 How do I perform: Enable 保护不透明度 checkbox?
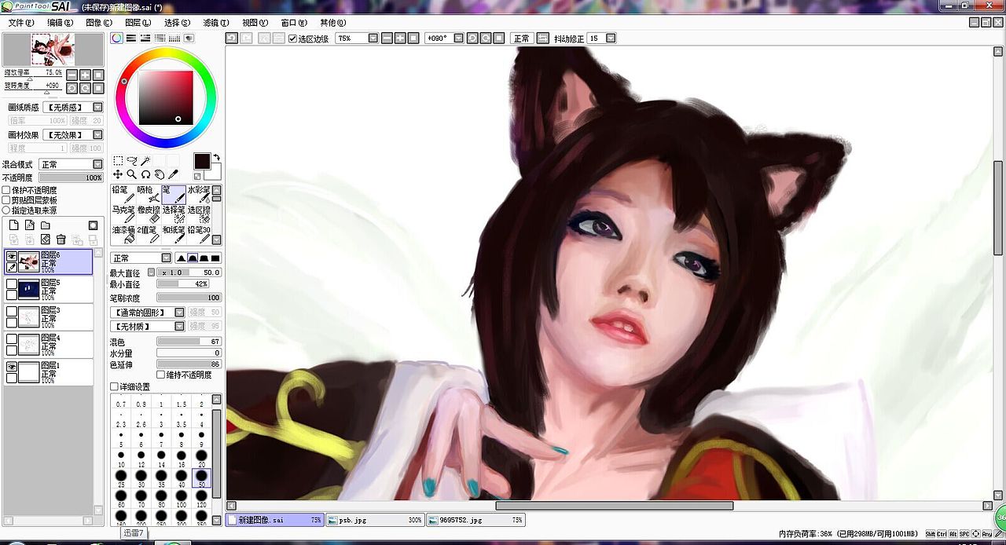tap(6, 190)
